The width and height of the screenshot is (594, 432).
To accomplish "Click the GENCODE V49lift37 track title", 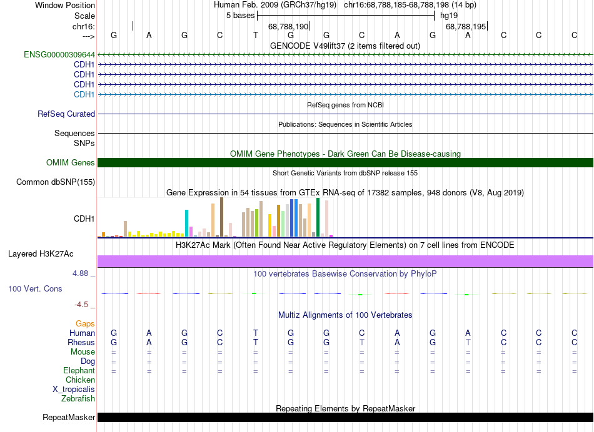I will (345, 46).
